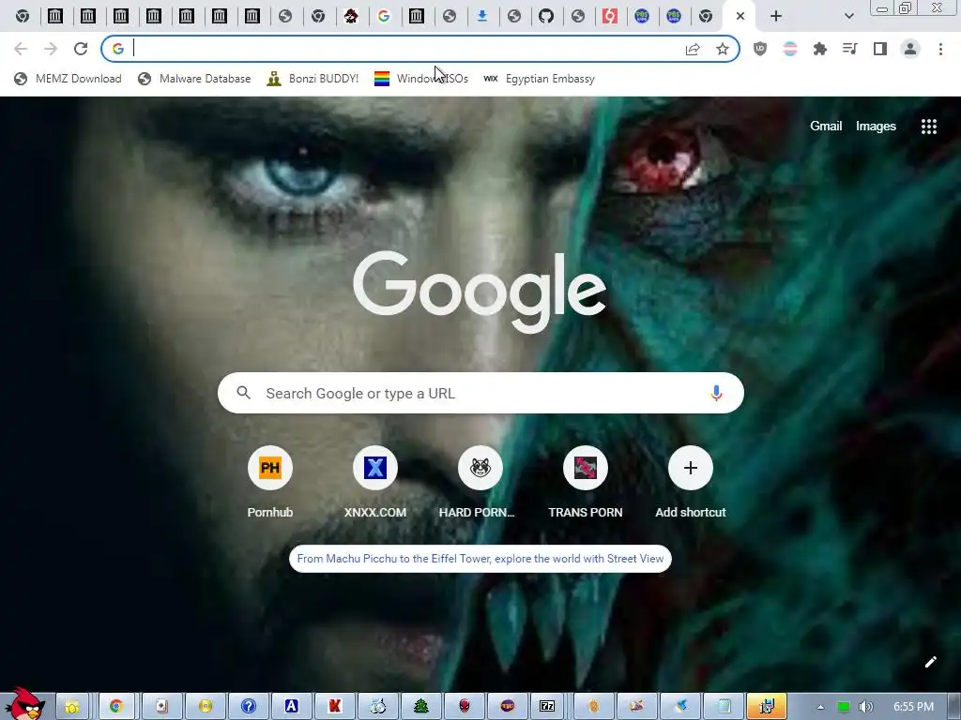Open the Chrome three-dot menu

(940, 49)
